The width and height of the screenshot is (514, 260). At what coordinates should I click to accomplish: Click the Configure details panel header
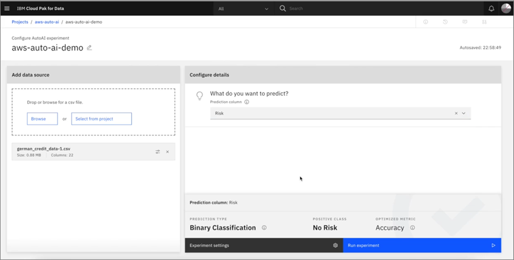coord(343,75)
